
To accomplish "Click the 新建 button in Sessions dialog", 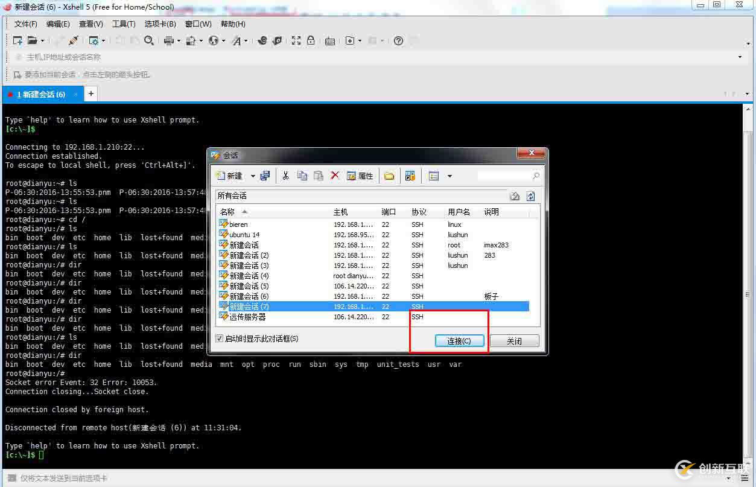I will pyautogui.click(x=229, y=176).
